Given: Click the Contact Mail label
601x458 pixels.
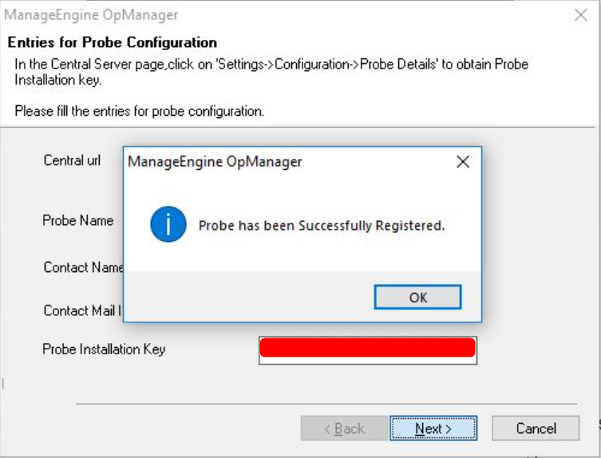Looking at the screenshot, I should (x=81, y=310).
